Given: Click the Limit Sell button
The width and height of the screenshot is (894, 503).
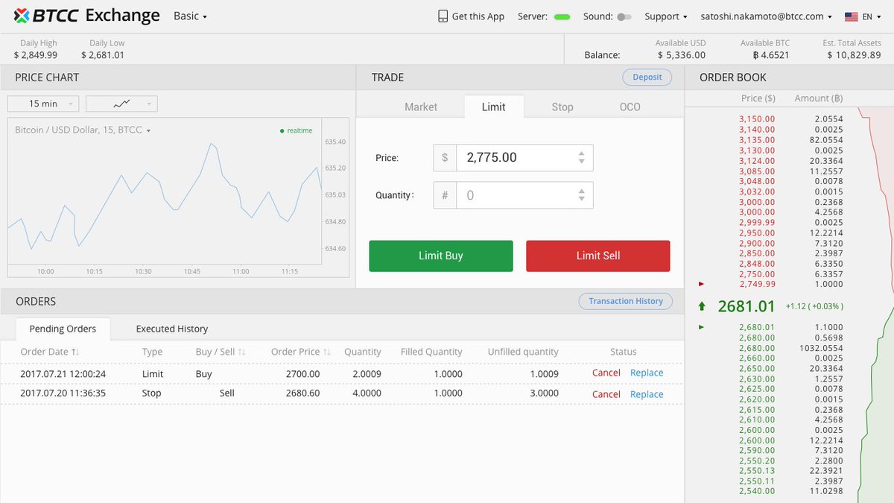Looking at the screenshot, I should coord(598,256).
